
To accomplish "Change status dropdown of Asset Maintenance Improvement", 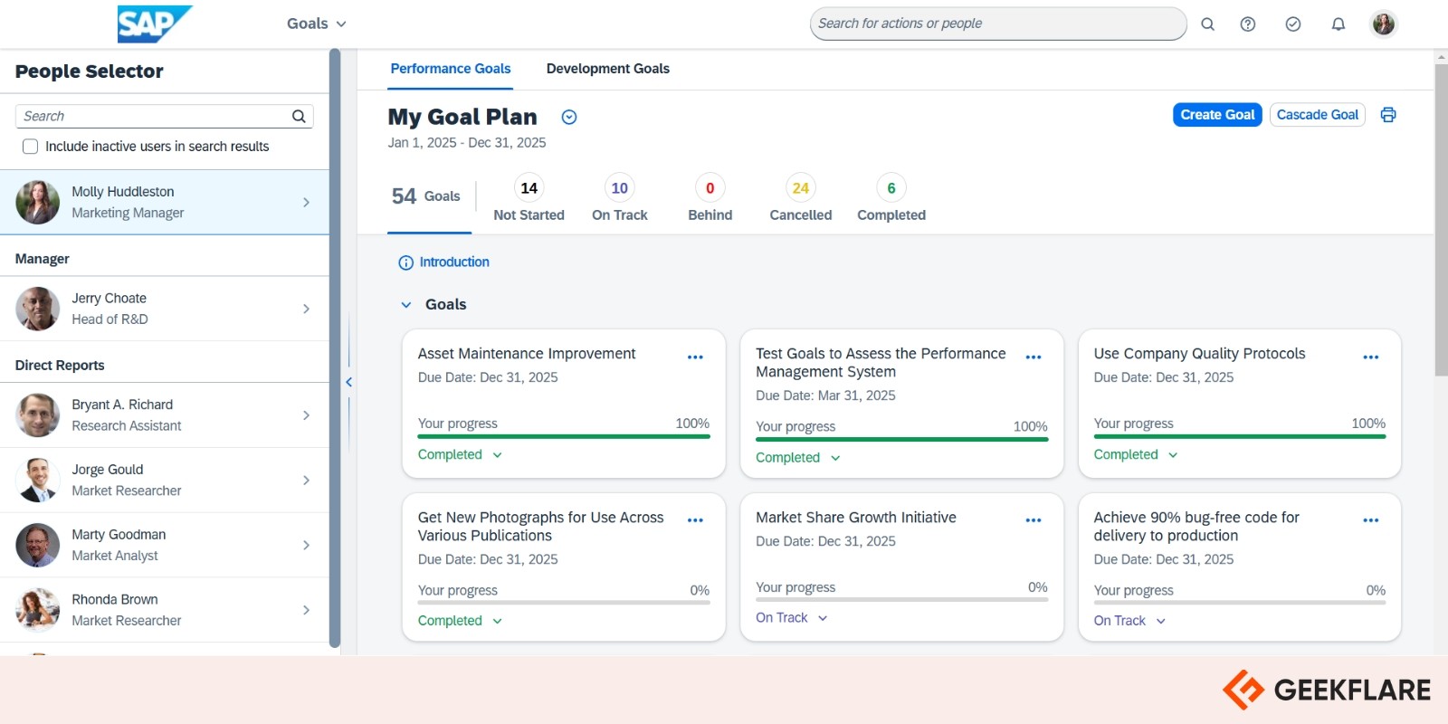I will pyautogui.click(x=460, y=454).
